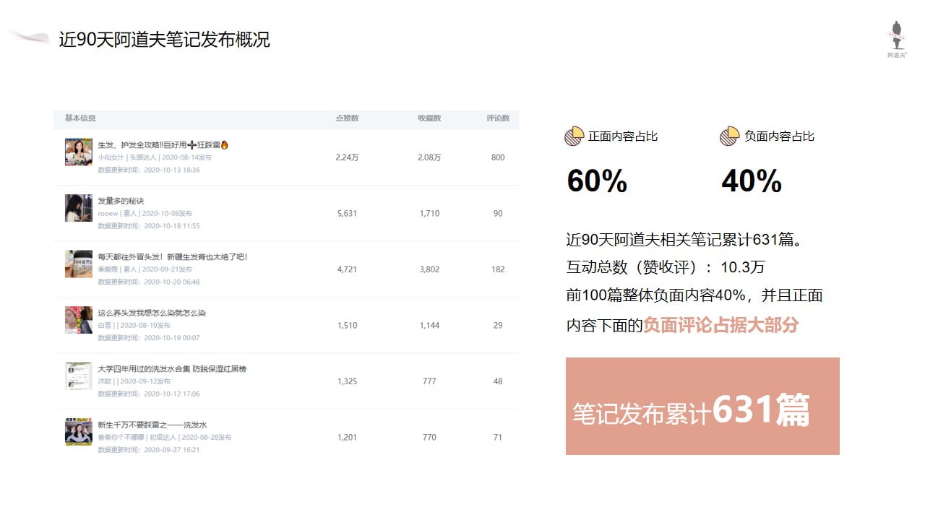Select the comments value 29
The image size is (925, 520).
pos(498,325)
